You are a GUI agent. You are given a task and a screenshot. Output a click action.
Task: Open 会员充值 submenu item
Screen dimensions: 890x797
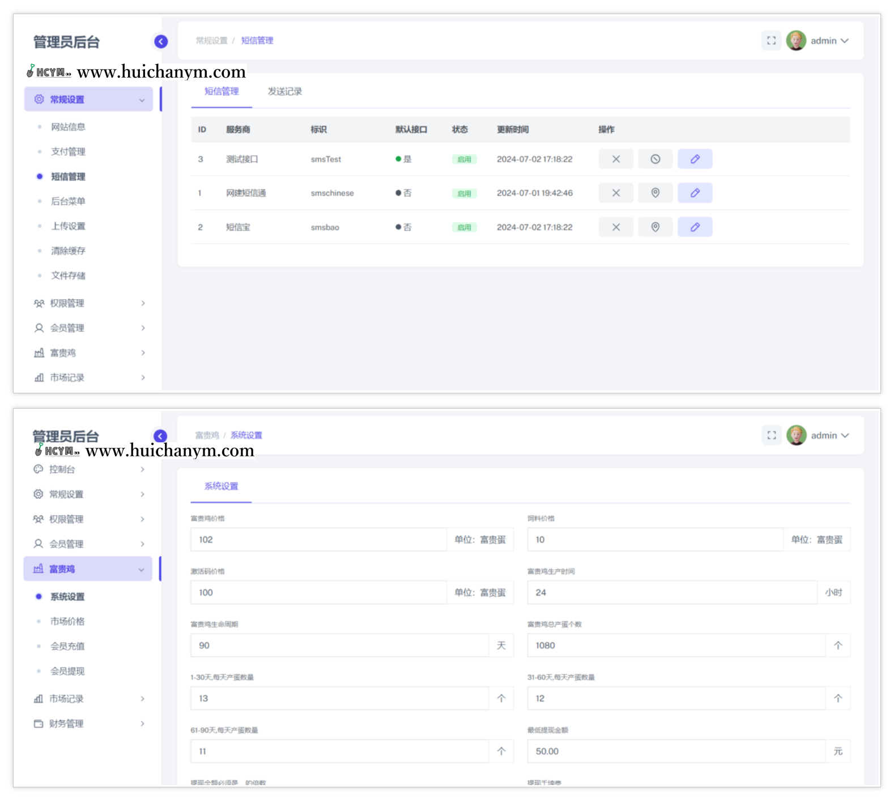(x=67, y=646)
